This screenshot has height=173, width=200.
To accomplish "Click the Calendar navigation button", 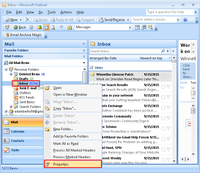I will [x=23, y=131].
